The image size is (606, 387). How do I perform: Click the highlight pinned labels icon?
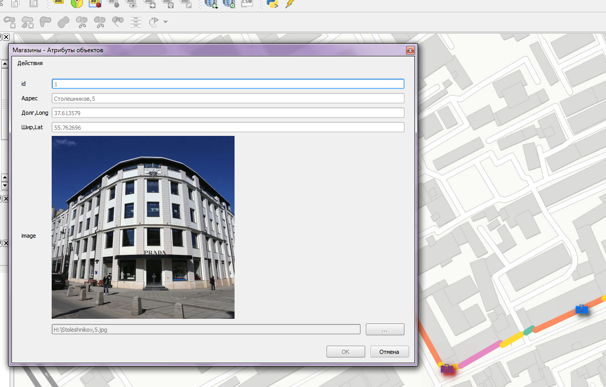point(95,4)
